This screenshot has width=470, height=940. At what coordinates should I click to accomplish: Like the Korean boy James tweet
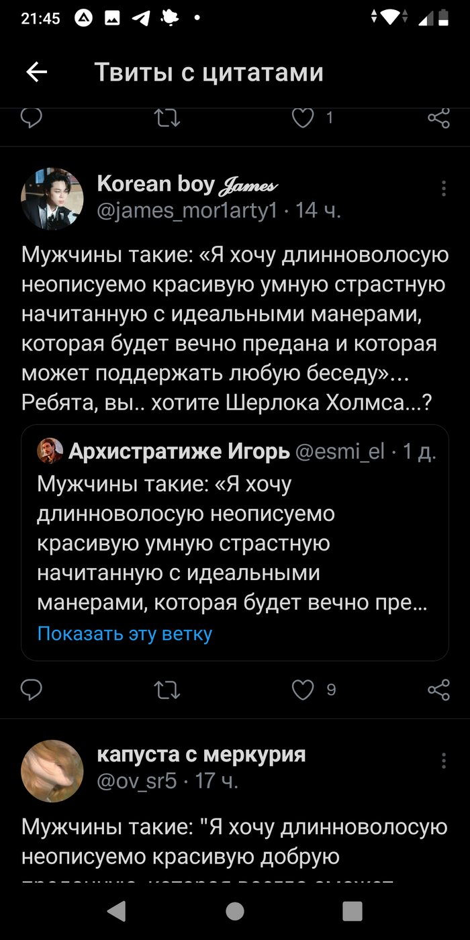(x=303, y=690)
